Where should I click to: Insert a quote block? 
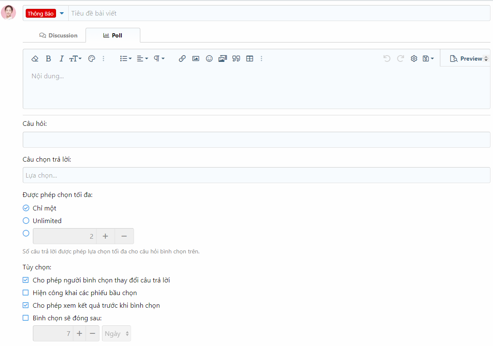(x=236, y=59)
